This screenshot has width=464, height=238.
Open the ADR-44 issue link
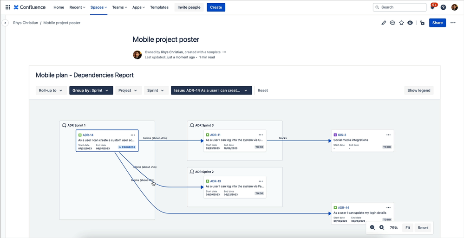[344, 207]
